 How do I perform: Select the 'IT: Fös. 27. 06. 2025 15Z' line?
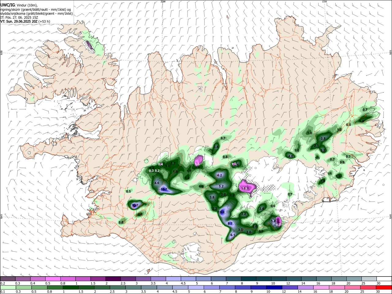[x=19, y=17]
